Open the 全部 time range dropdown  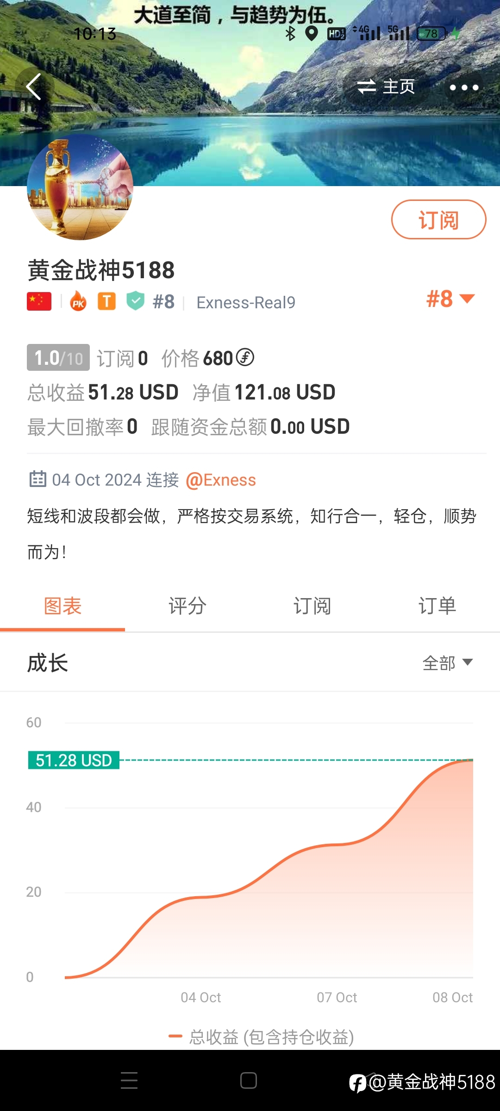tap(448, 663)
